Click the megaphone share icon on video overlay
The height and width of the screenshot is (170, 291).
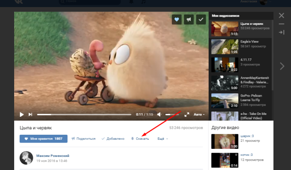pos(189,19)
